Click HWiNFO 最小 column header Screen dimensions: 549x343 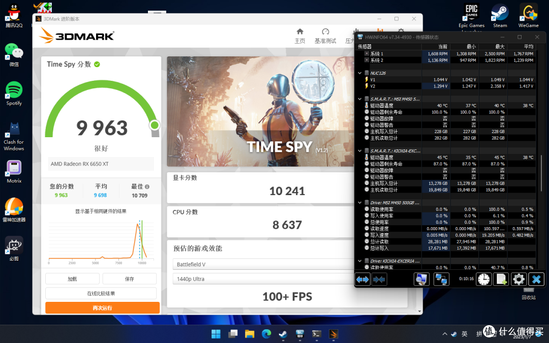point(464,47)
